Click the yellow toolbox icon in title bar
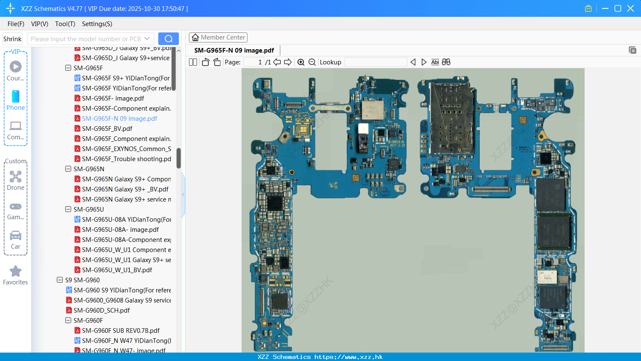This screenshot has width=641, height=361. pos(588,8)
